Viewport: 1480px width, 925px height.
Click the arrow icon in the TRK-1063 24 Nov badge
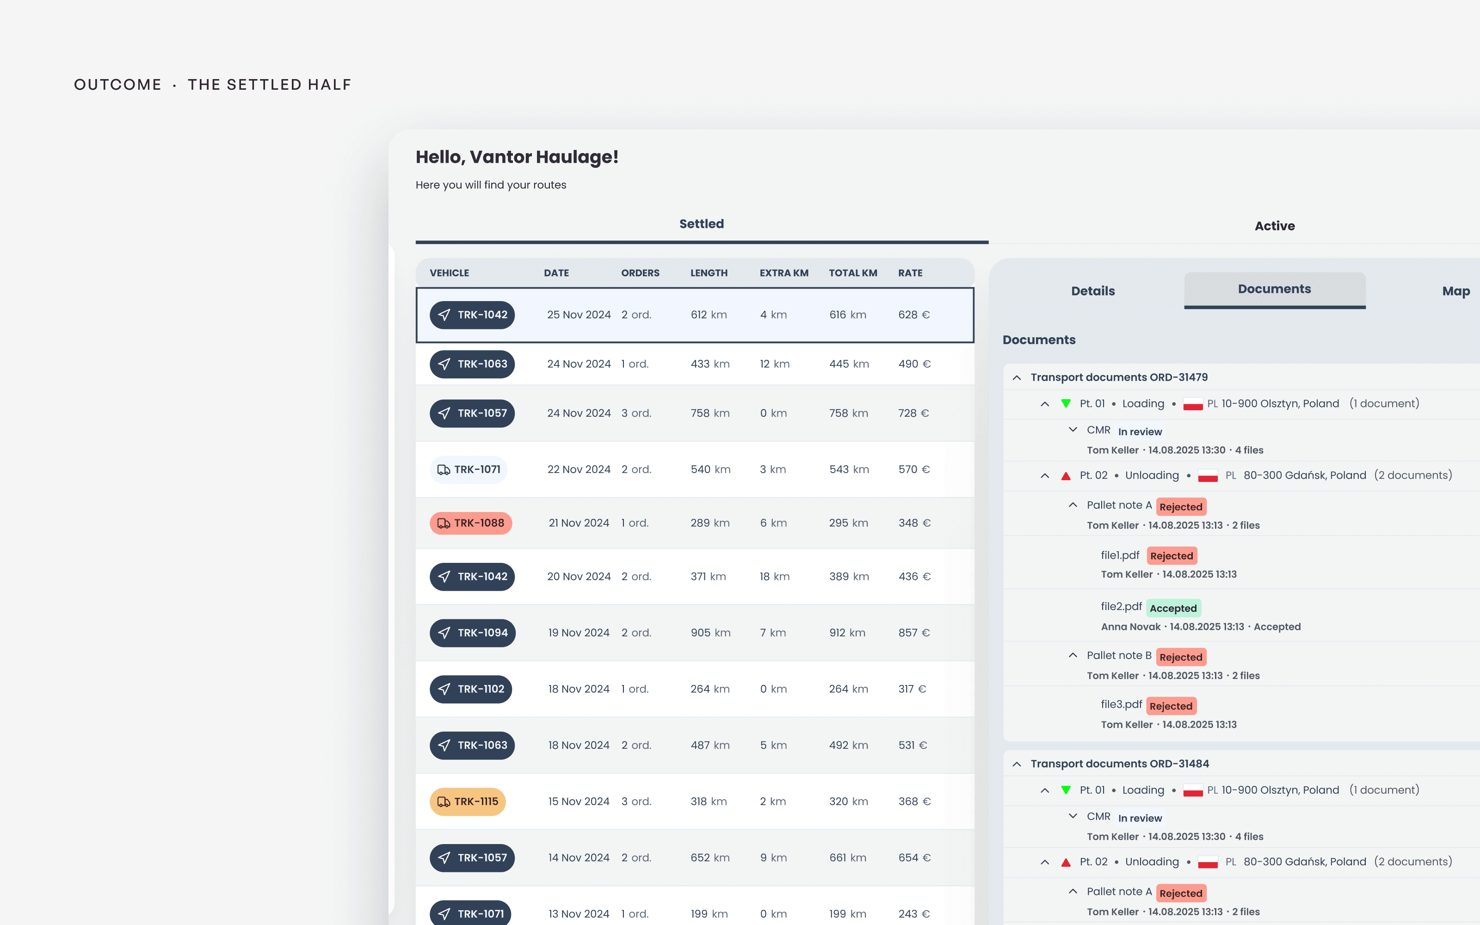(444, 364)
